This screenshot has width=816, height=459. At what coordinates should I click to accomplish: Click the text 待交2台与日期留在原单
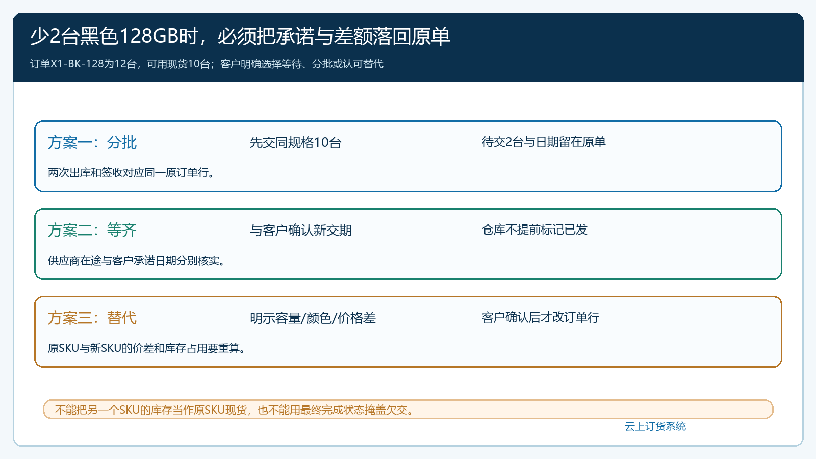coord(544,142)
